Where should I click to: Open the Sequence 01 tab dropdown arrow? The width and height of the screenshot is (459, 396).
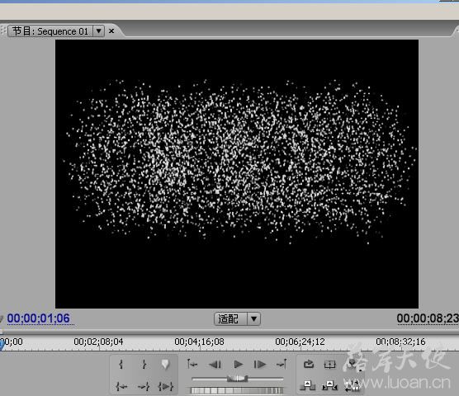[98, 31]
